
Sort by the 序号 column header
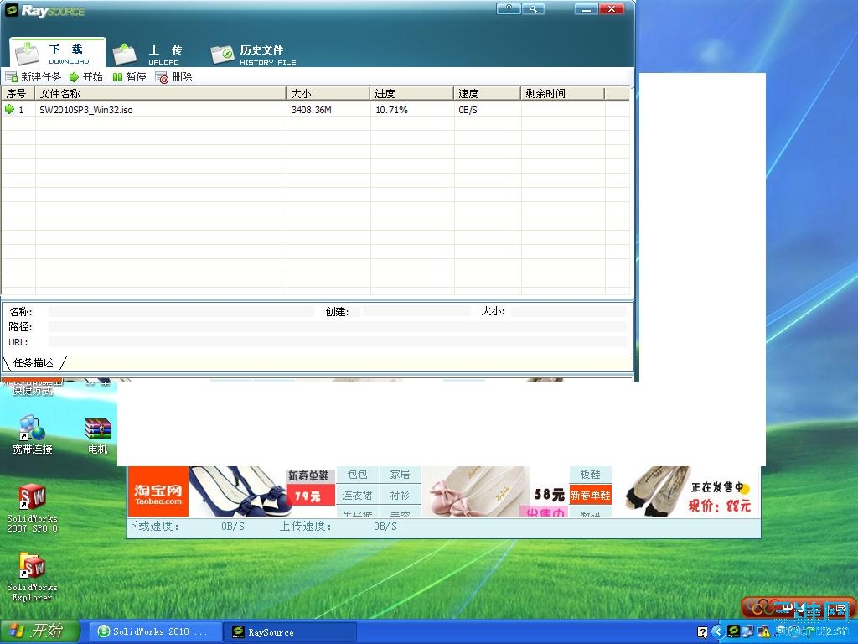(x=18, y=94)
